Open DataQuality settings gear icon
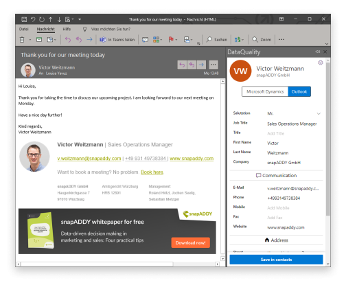346x285 pixels. [x=321, y=62]
